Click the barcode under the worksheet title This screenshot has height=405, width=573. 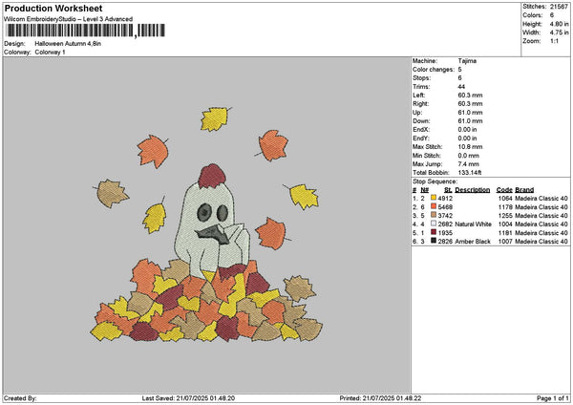coord(72,30)
